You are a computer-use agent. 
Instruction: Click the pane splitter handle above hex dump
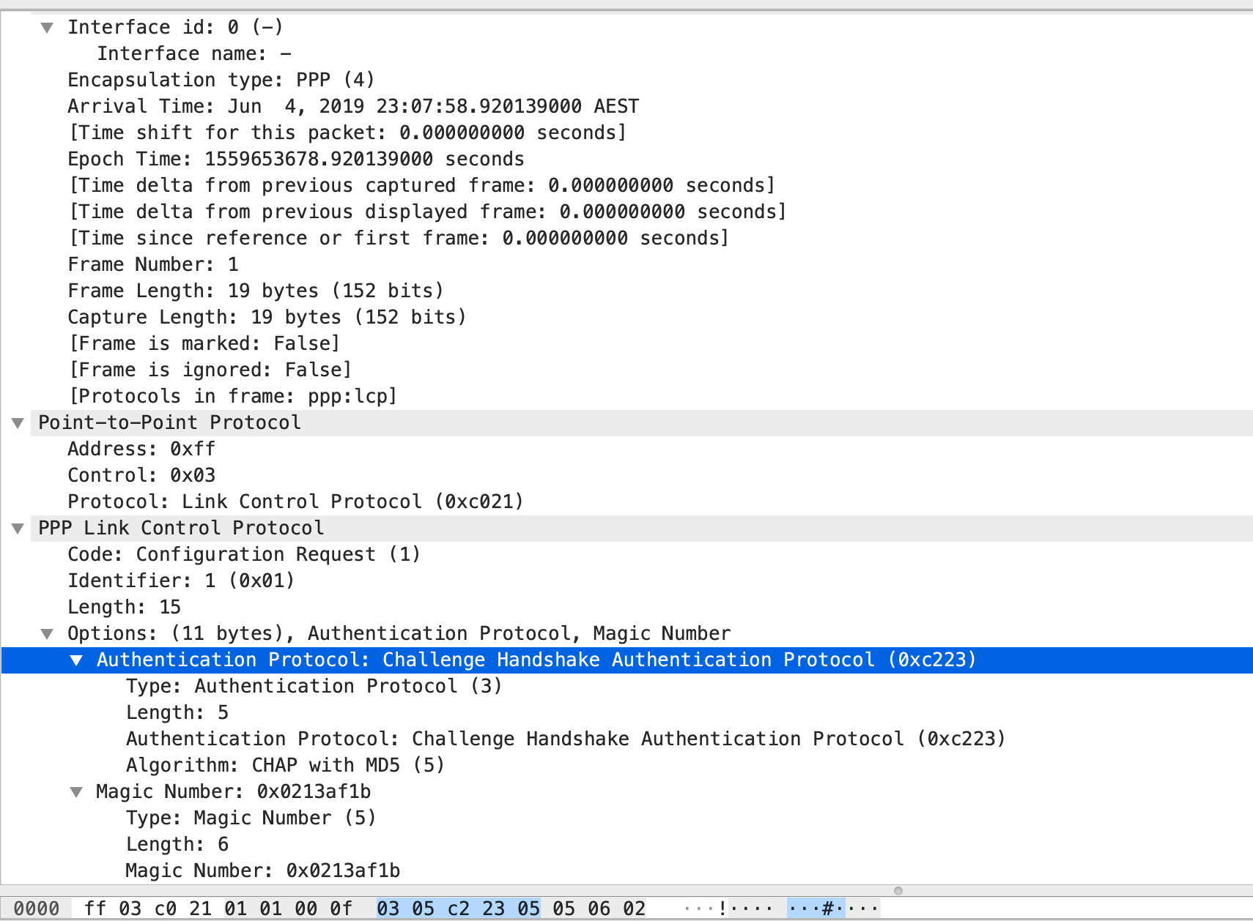(898, 891)
